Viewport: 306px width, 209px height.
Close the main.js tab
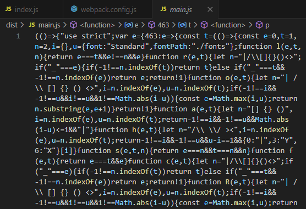(210, 9)
